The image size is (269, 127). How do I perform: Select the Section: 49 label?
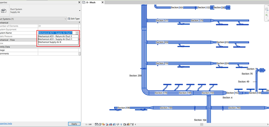pos(243,82)
